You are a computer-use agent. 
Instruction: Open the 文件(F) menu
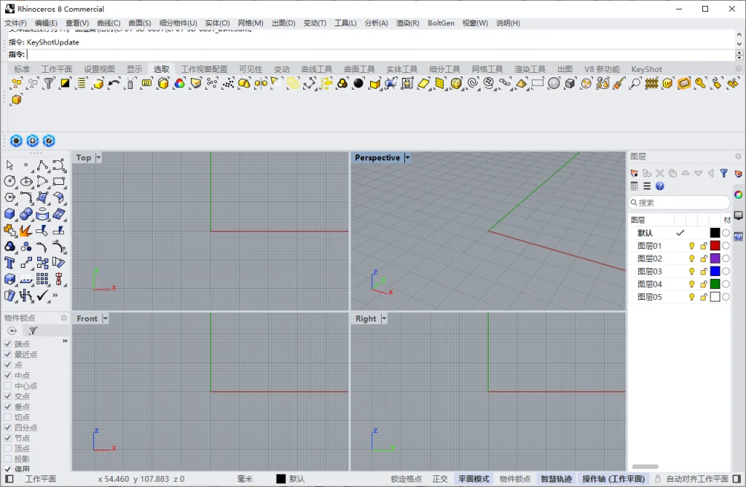[16, 23]
